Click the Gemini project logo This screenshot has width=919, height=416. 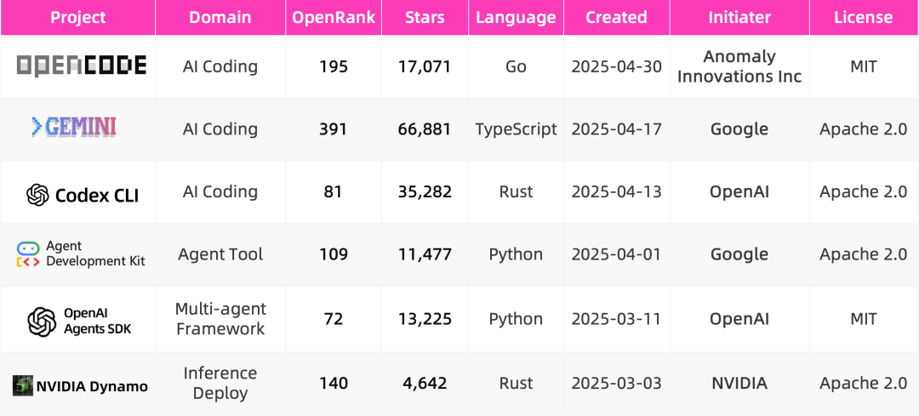(x=74, y=128)
